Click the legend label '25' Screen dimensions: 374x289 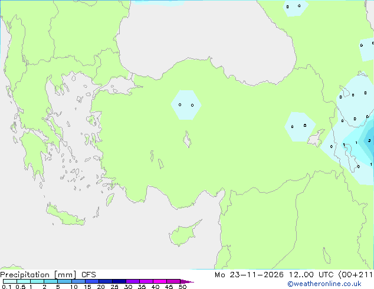(x=114, y=287)
